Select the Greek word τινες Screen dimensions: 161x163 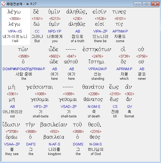119,12
